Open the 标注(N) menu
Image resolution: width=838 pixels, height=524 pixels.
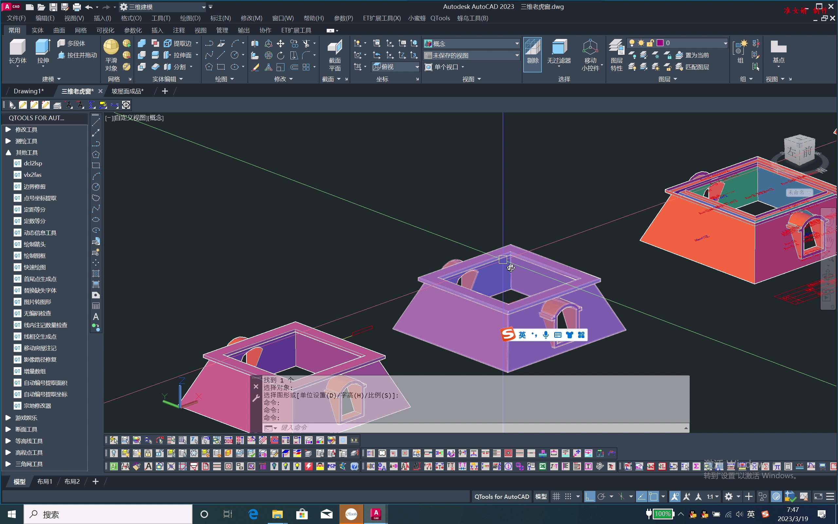pos(220,18)
